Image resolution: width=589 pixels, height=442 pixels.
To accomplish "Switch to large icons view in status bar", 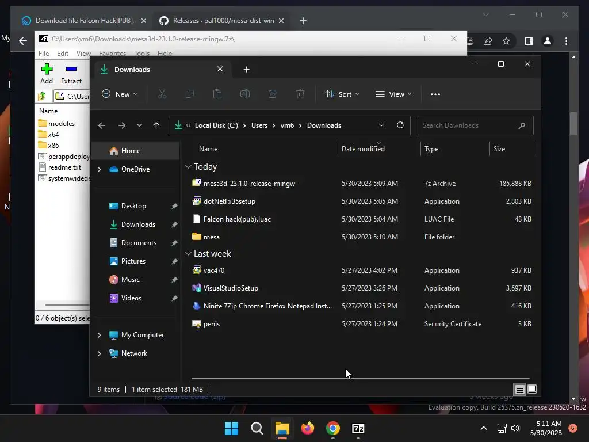I will tap(532, 390).
